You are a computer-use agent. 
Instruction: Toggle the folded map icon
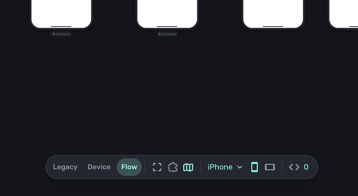click(x=188, y=167)
